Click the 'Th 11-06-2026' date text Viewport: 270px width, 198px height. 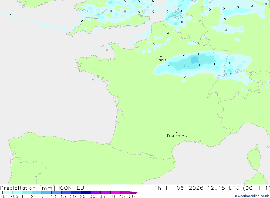point(179,188)
